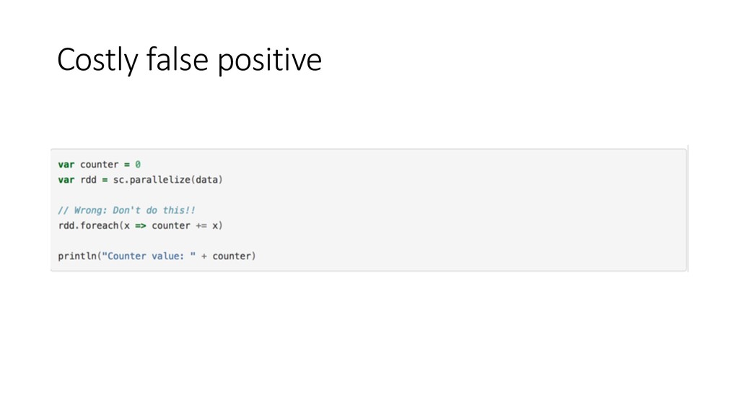Click the 'println' function call
Image resolution: width=739 pixels, height=416 pixels.
[76, 256]
